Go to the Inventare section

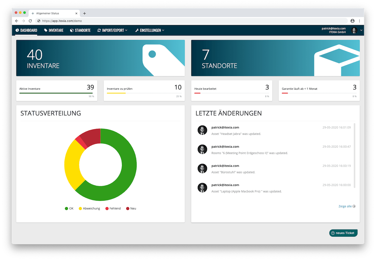point(54,30)
